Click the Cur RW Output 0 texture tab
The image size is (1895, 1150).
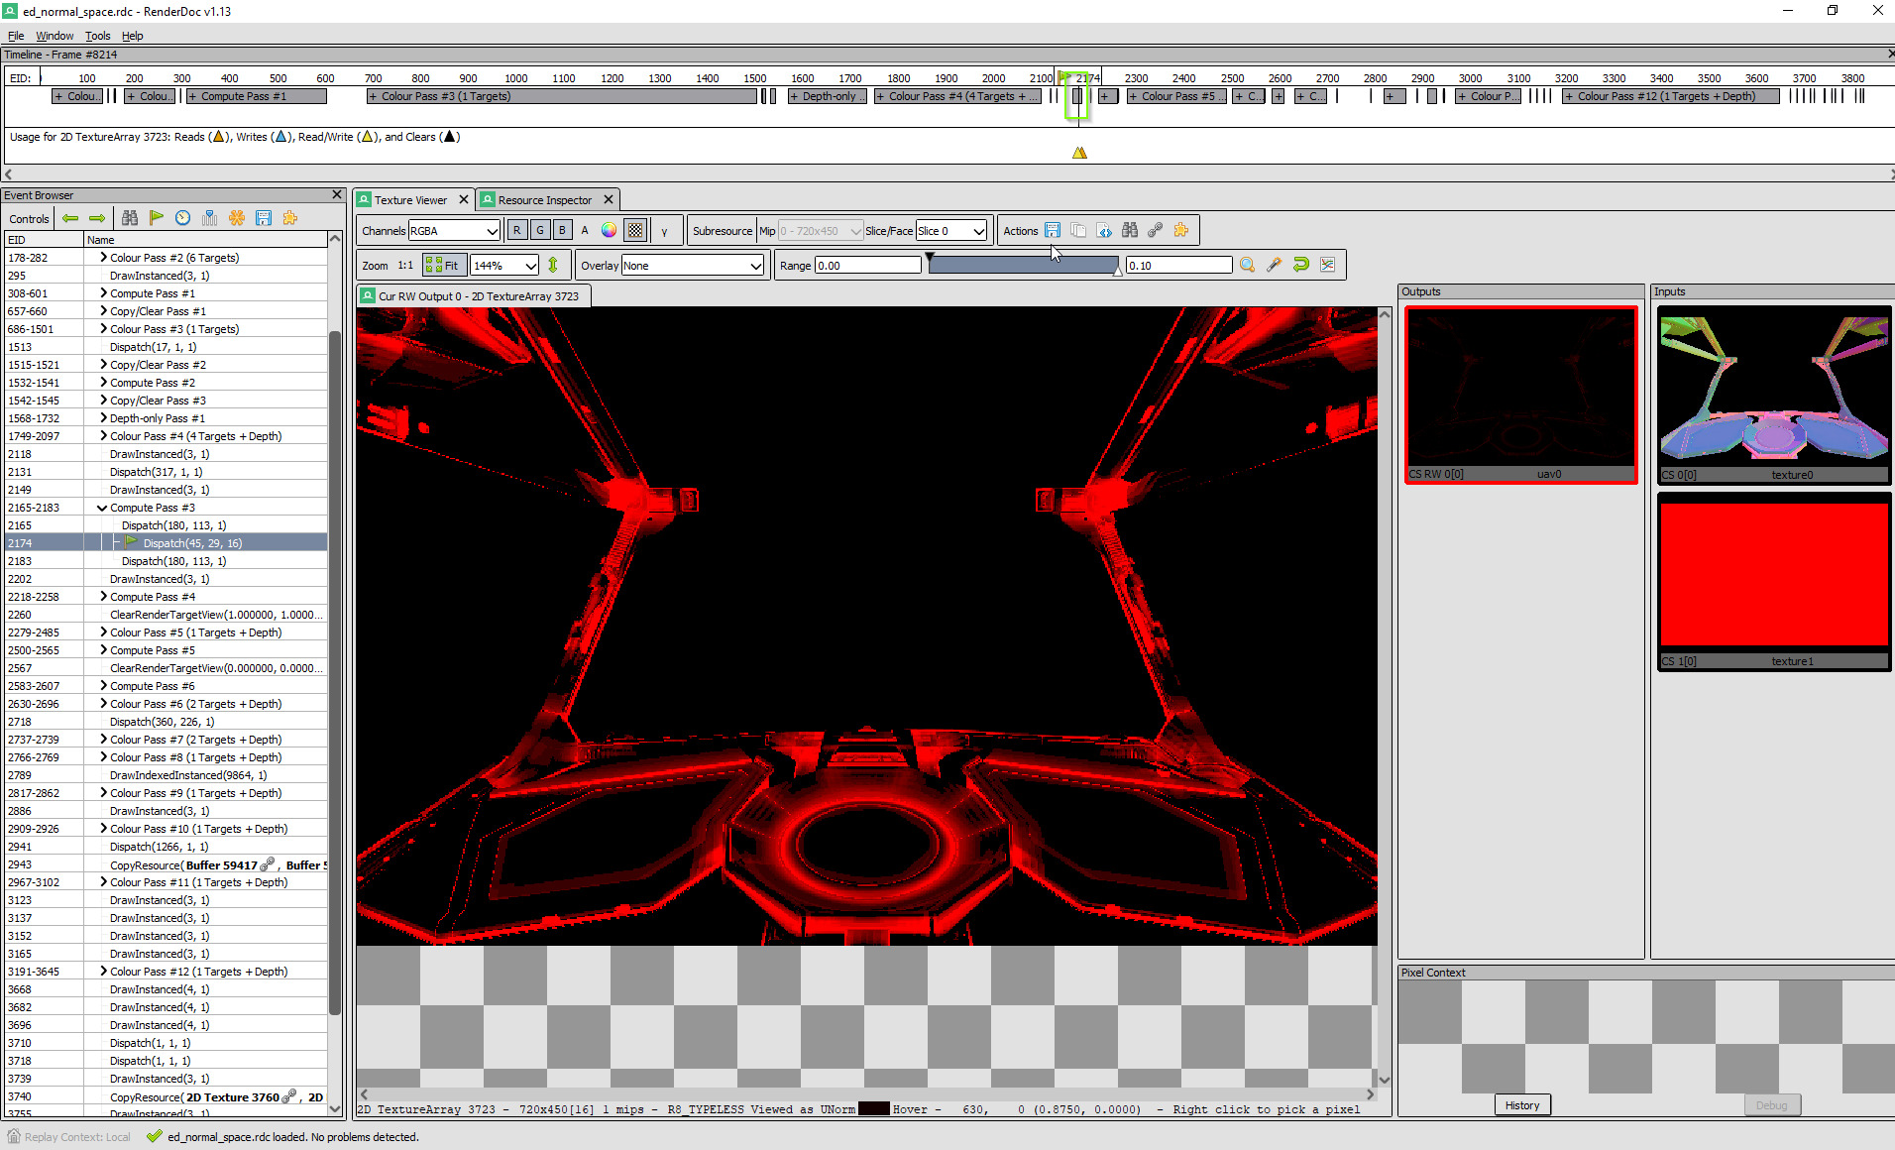pos(474,295)
